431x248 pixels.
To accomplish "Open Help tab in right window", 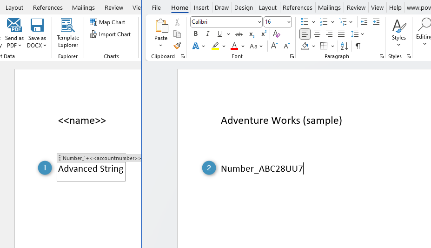I will coord(395,8).
